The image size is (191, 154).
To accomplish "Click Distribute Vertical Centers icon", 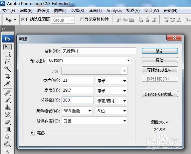I will (x=172, y=20).
